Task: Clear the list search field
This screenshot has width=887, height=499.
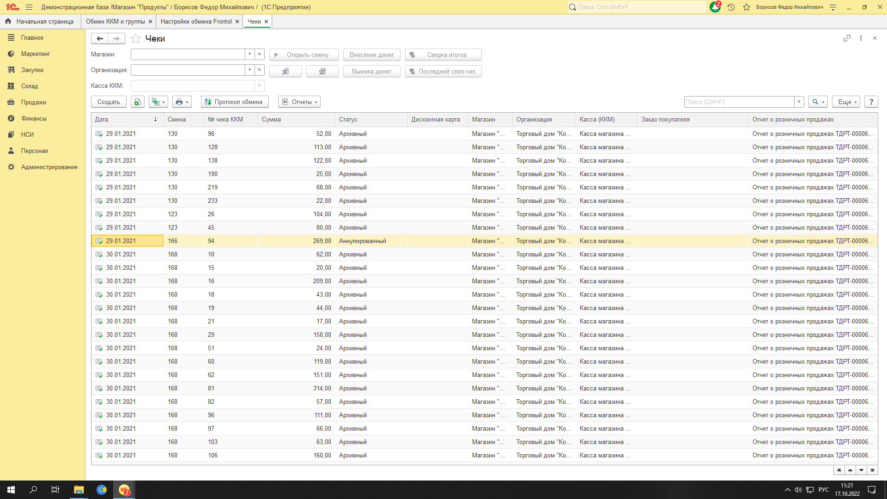Action: click(799, 102)
